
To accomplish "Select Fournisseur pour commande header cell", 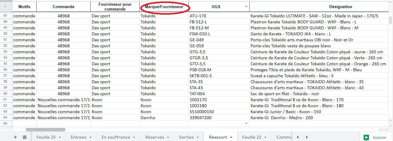I will coord(115,7).
